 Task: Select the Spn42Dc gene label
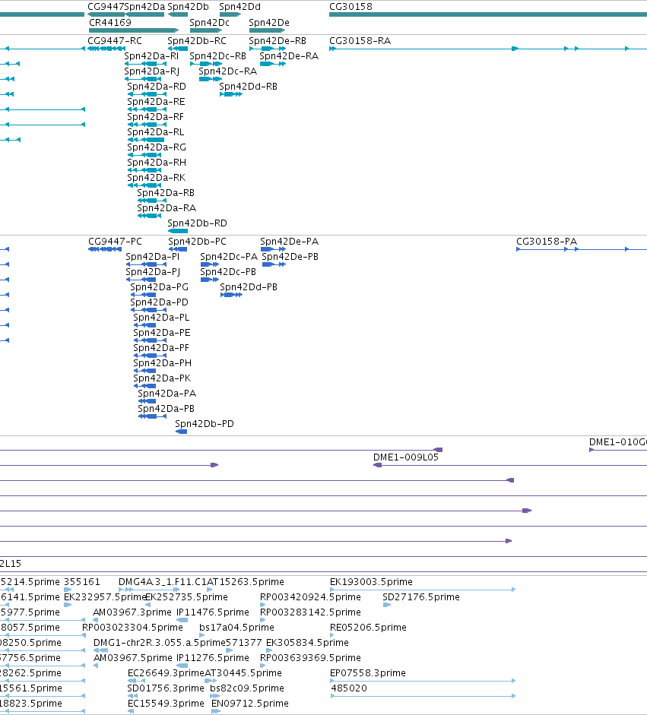coord(209,22)
